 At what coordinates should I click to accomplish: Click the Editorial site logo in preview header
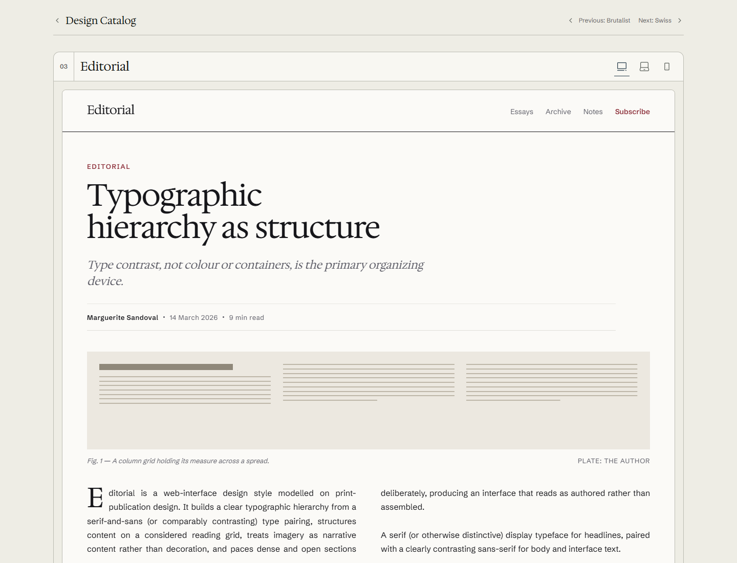(x=111, y=110)
